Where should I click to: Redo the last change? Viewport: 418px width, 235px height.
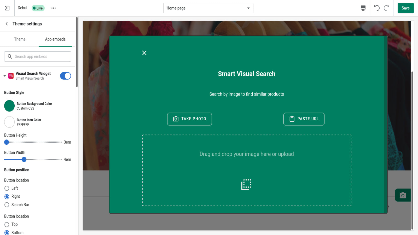(386, 8)
